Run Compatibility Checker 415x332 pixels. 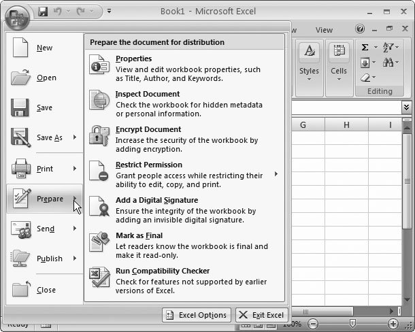click(x=162, y=271)
